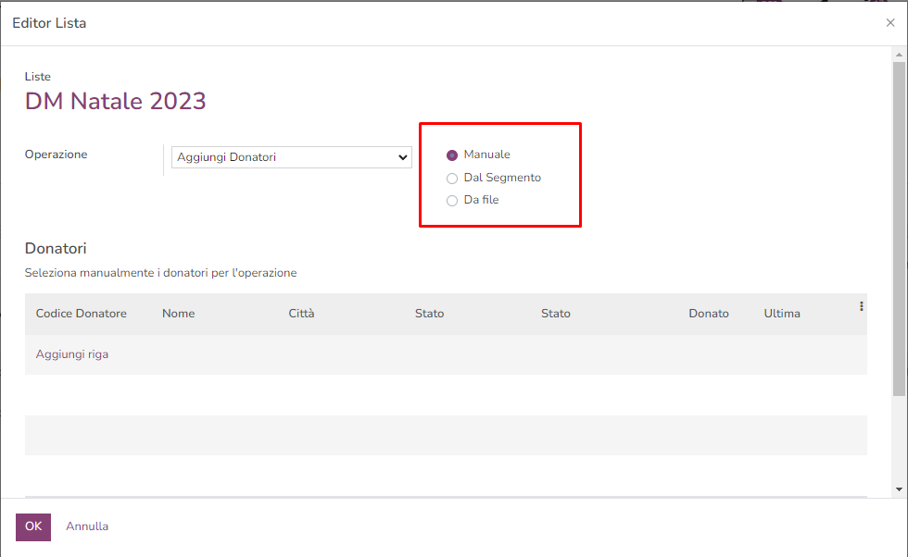The width and height of the screenshot is (908, 557).
Task: Sort by the Nome column header
Action: [178, 314]
